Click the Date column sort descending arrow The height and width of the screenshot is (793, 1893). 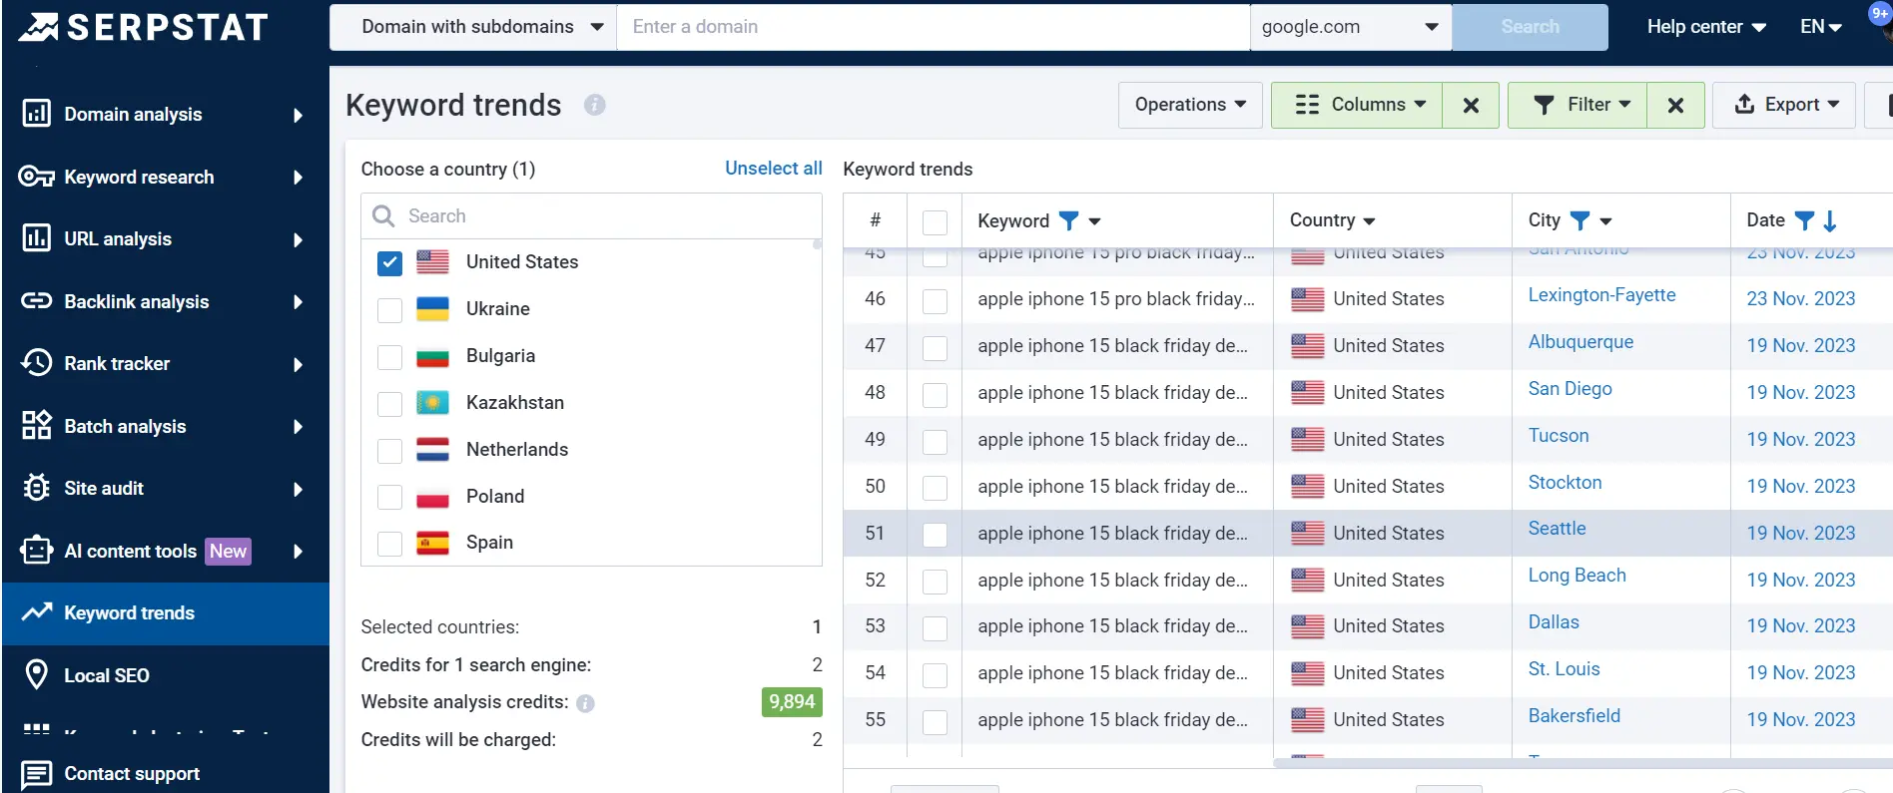coord(1830,220)
